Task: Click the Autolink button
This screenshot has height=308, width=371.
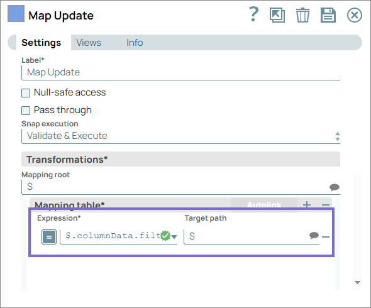Action: coord(264,204)
